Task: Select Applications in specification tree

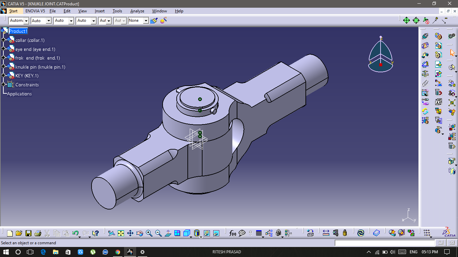Action: point(19,94)
